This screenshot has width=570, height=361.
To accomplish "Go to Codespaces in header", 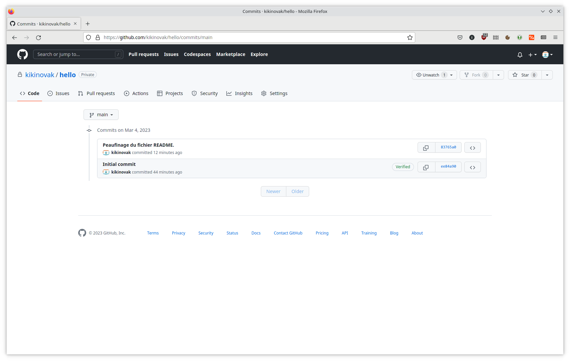I will coord(197,54).
